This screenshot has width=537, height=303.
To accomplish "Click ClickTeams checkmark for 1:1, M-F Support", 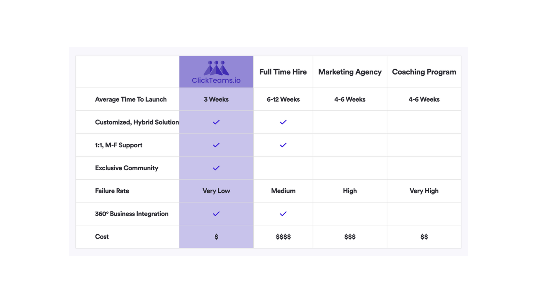I will click(x=216, y=145).
